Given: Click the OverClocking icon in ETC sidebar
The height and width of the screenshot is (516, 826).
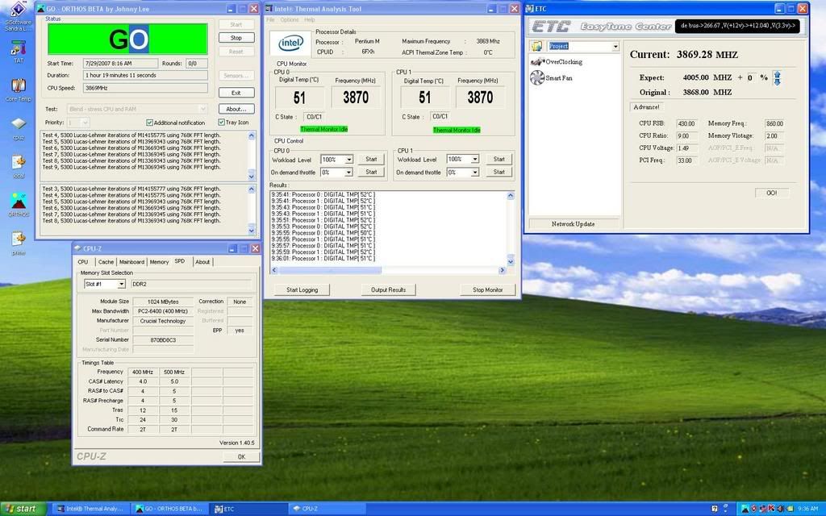Looking at the screenshot, I should pos(536,61).
